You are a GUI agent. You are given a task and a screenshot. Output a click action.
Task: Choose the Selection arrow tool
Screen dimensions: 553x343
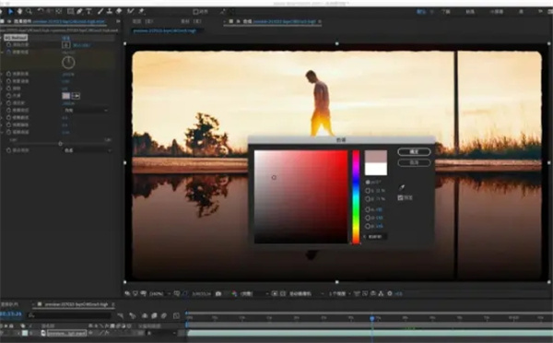coord(10,11)
